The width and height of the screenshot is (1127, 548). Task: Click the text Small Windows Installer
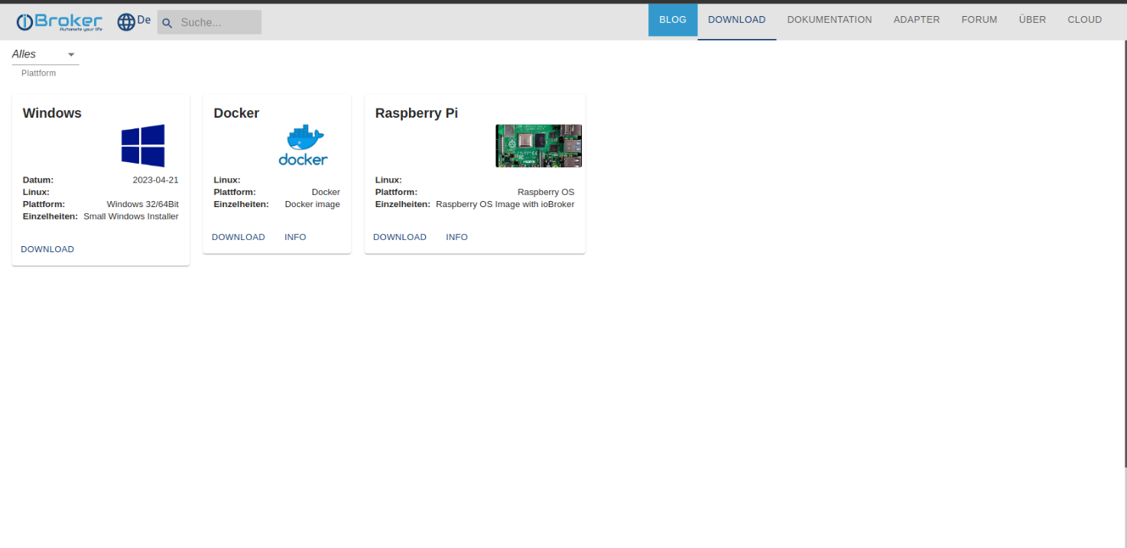pos(131,216)
